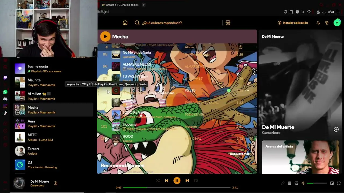Open the Aura playlist
This screenshot has width=344, height=193.
[53, 124]
